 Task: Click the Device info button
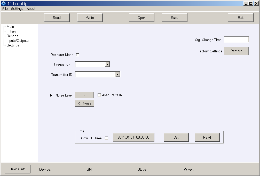pos(18,169)
